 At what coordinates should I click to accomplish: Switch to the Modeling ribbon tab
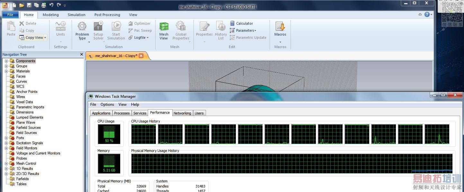[51, 15]
